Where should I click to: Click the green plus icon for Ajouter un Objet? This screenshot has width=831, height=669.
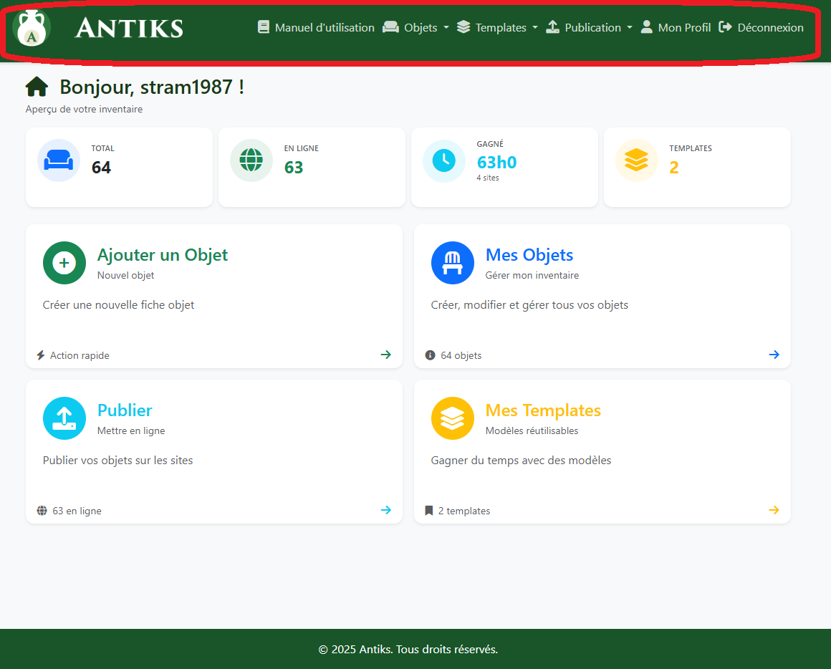[x=64, y=263]
